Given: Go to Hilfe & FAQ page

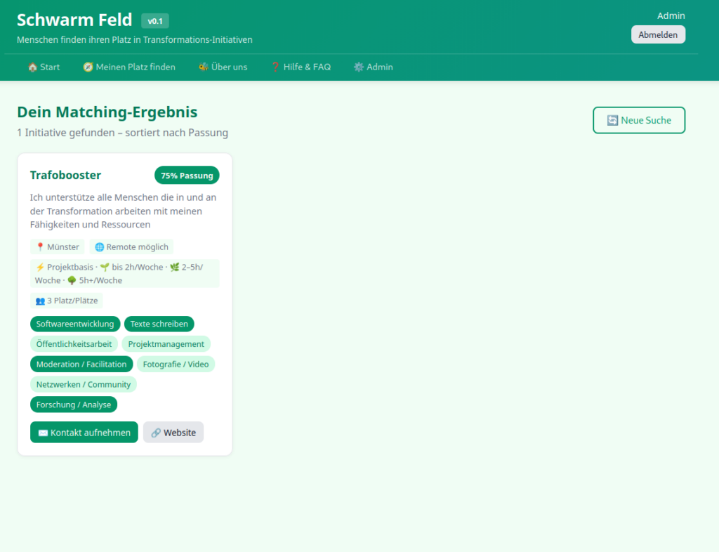Looking at the screenshot, I should pyautogui.click(x=301, y=67).
